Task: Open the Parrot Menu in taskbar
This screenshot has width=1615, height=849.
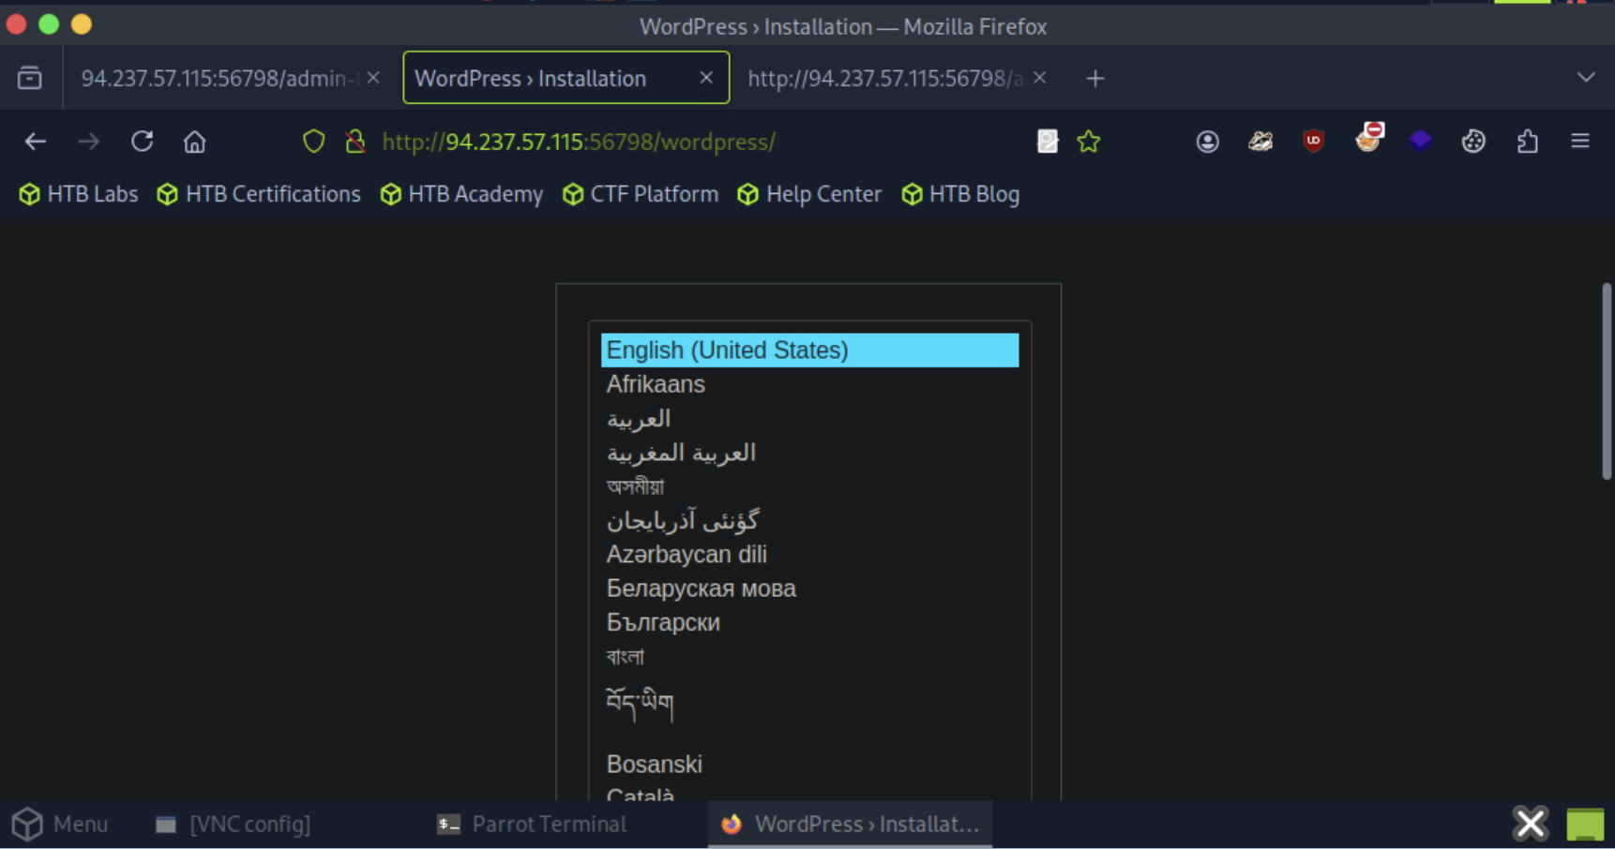Action: pos(60,825)
